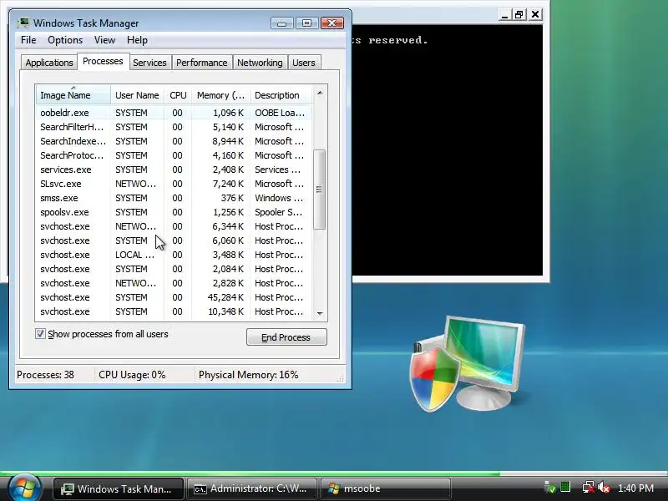Open msoobe taskbar button
The width and height of the screenshot is (668, 501).
385,488
